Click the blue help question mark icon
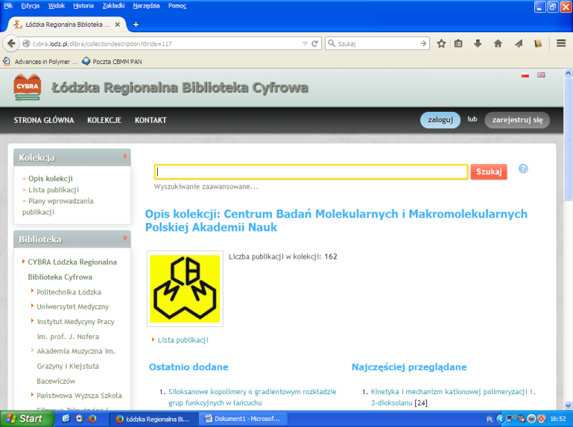 523,168
